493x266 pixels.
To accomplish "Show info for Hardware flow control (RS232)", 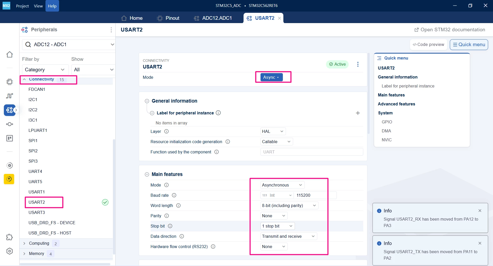I will [213, 247].
